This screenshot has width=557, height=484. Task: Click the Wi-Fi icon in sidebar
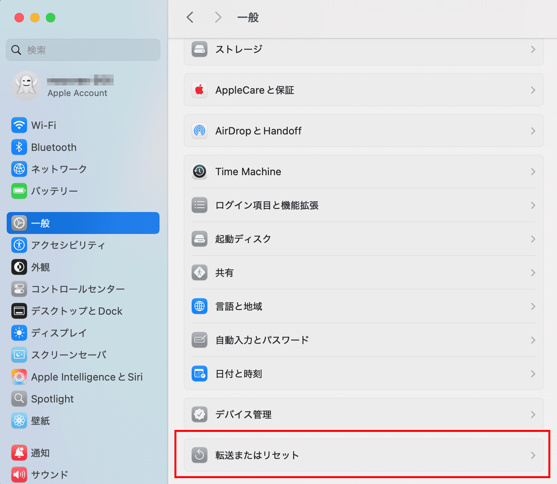(19, 125)
